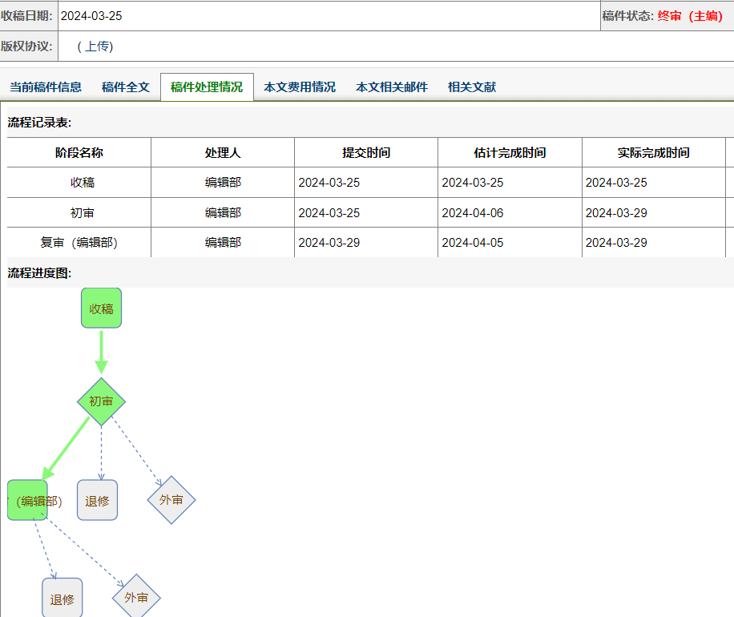The image size is (734, 617).
Task: Click the 初审 stage cell in table
Action: click(x=83, y=213)
